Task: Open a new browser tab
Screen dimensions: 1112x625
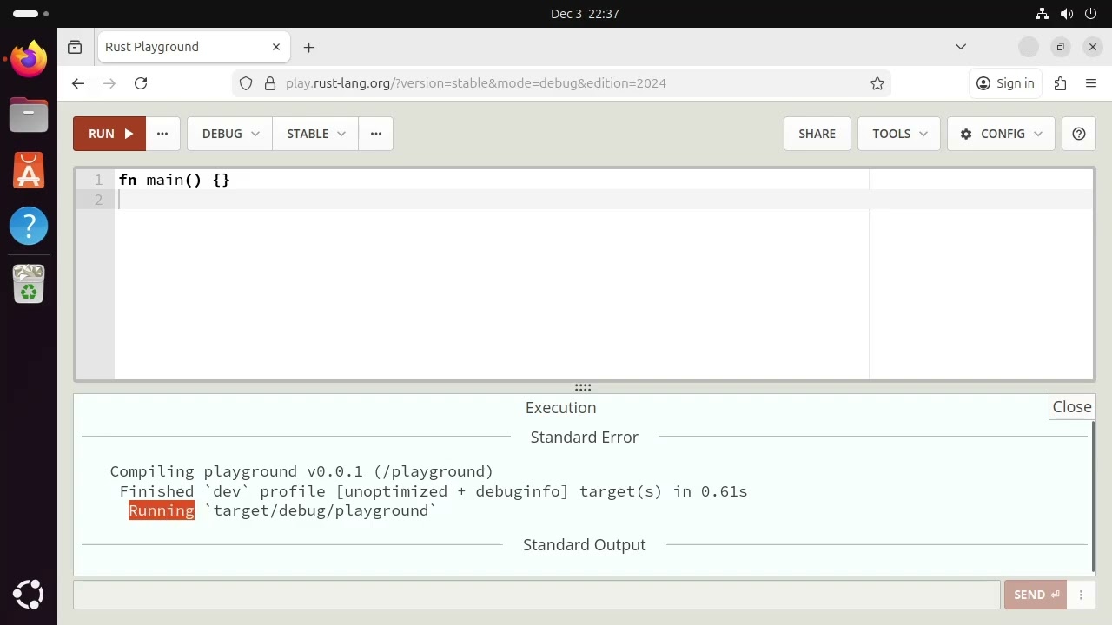Action: tap(308, 47)
